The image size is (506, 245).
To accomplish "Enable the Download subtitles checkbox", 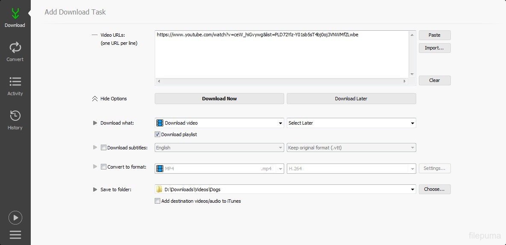I will [x=103, y=148].
